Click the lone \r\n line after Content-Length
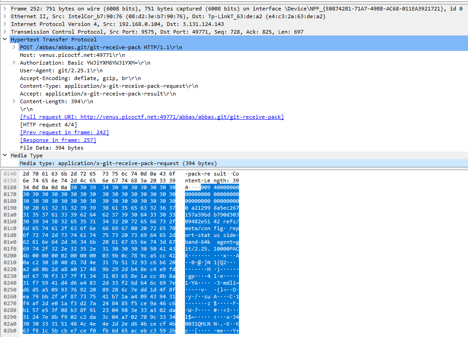Viewport: 468px width, 337px height. tap(26, 109)
